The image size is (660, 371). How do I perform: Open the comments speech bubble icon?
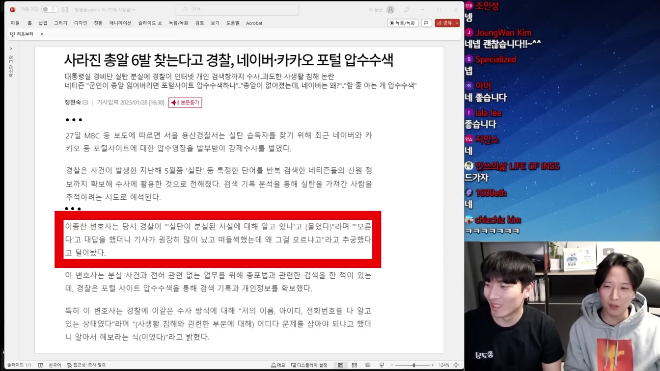click(x=426, y=23)
